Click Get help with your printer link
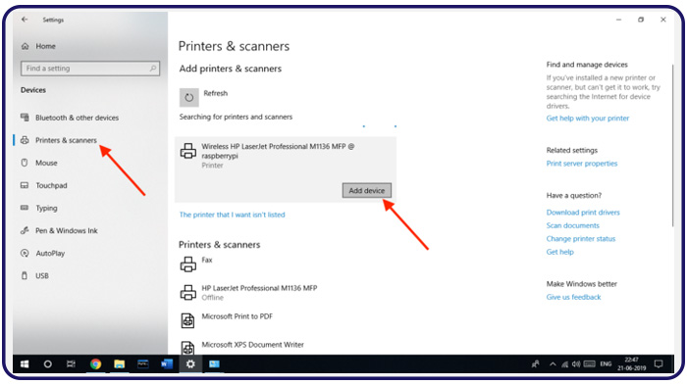The width and height of the screenshot is (687, 385). (x=588, y=119)
